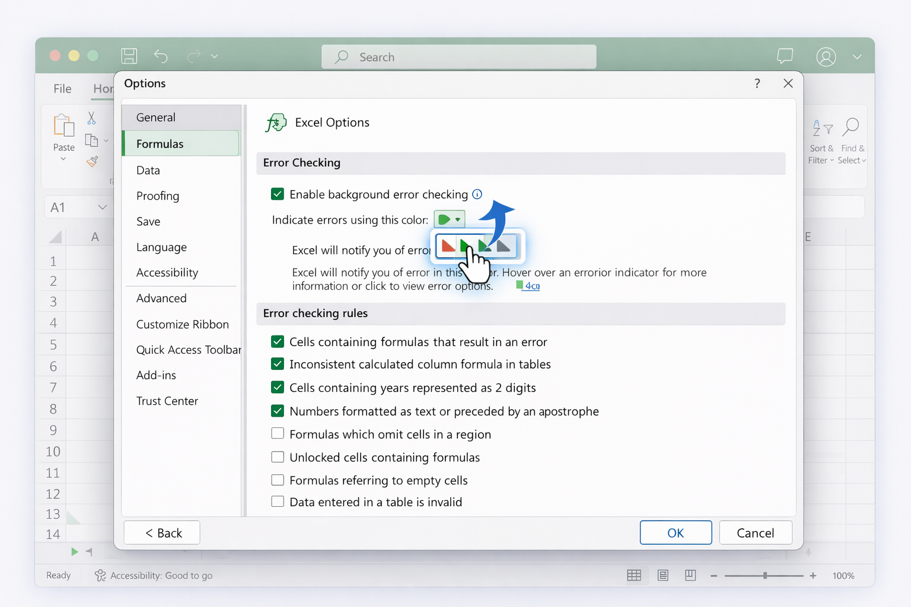Click the Redo arrow icon
Viewport: 911px width, 607px height.
193,56
